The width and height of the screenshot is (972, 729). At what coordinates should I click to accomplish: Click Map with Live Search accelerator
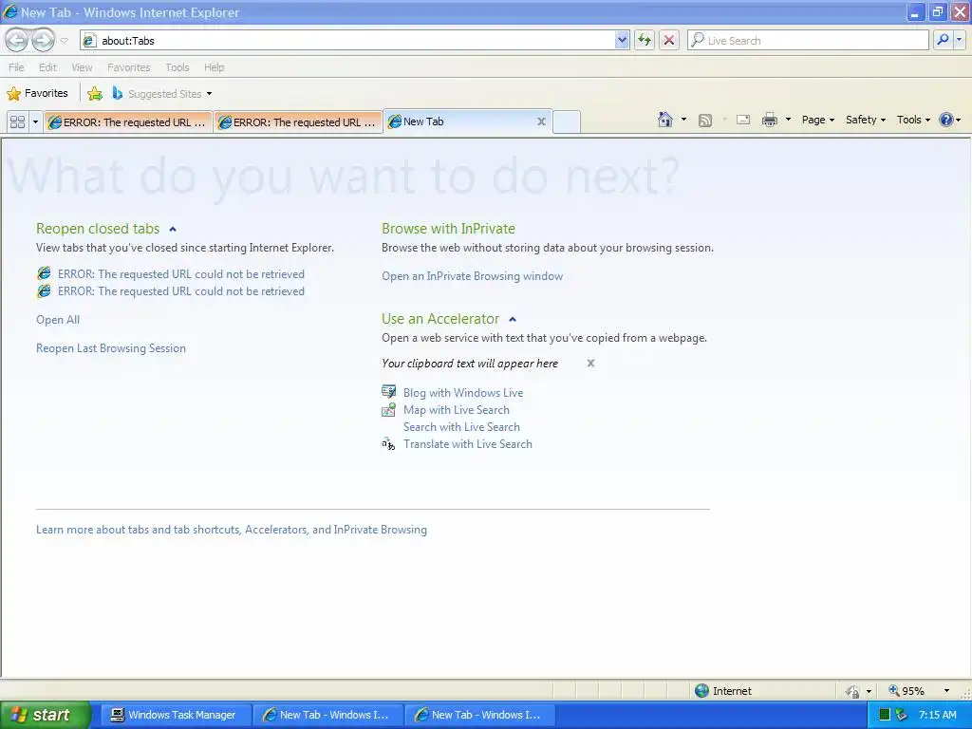(x=457, y=410)
